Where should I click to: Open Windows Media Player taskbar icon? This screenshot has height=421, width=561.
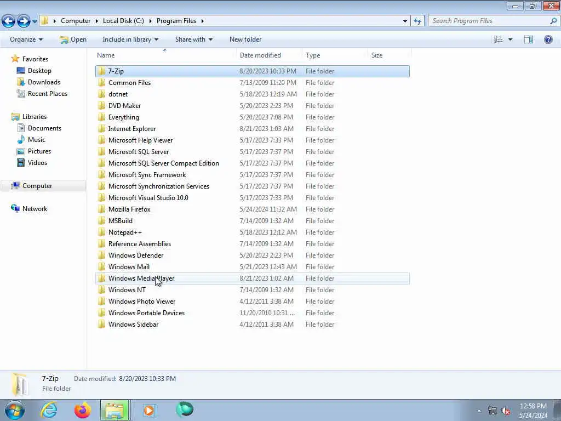tap(149, 410)
